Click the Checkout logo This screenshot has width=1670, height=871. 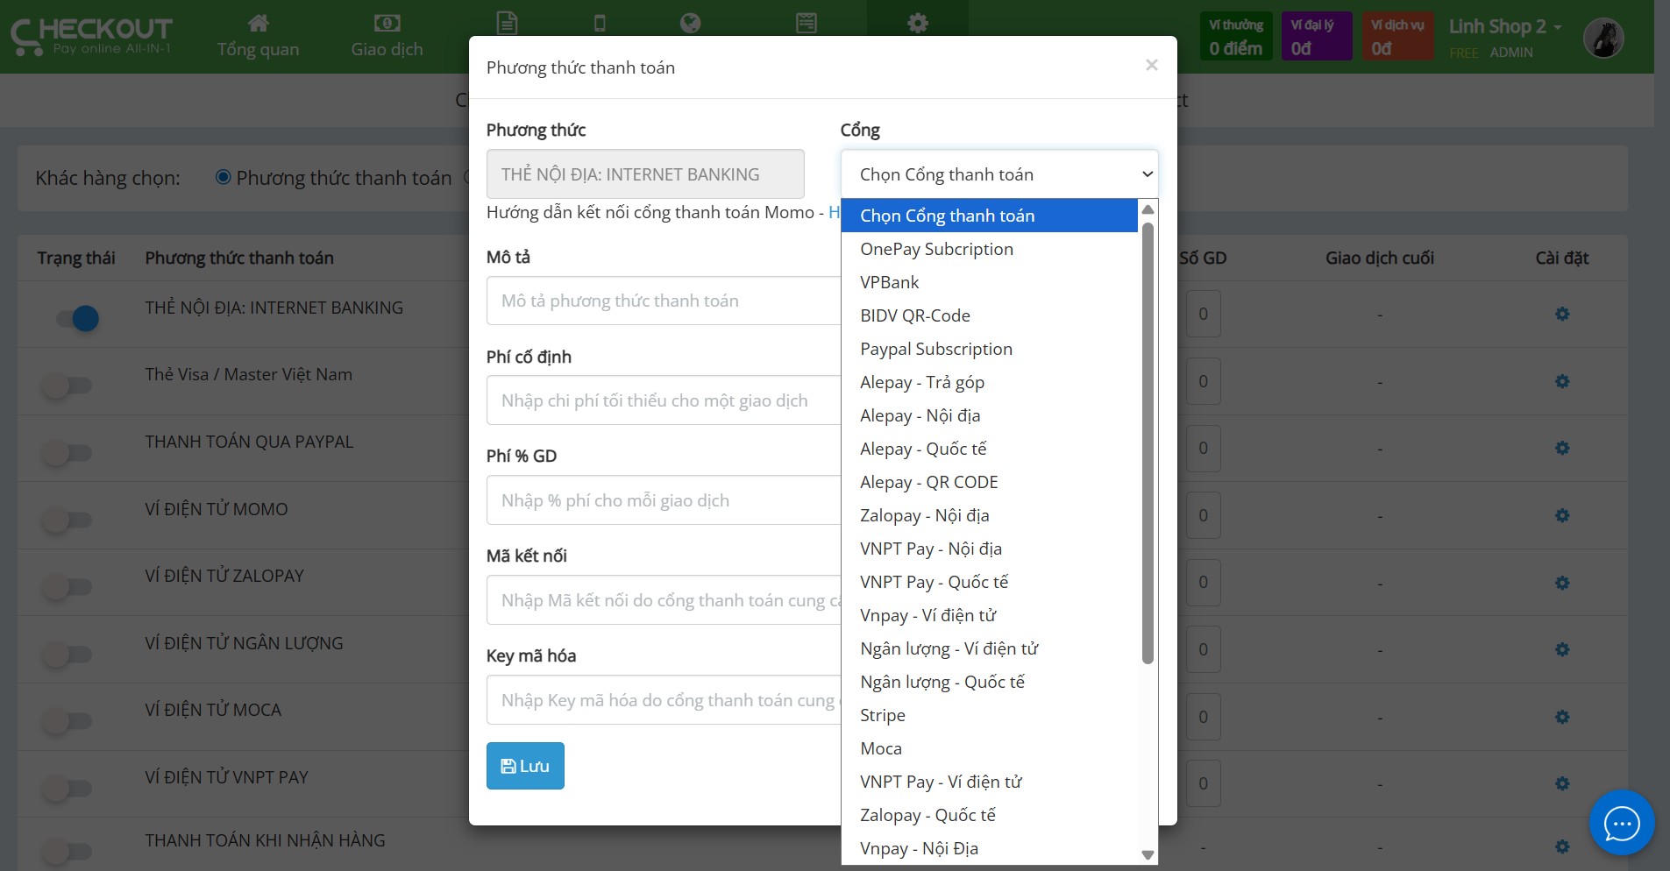91,37
